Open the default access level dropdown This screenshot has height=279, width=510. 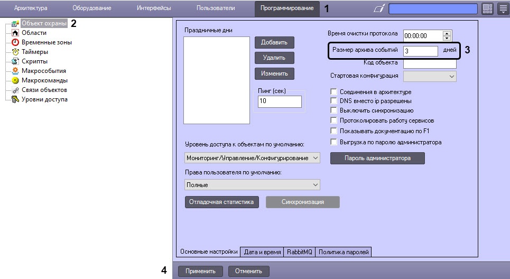tap(252, 157)
